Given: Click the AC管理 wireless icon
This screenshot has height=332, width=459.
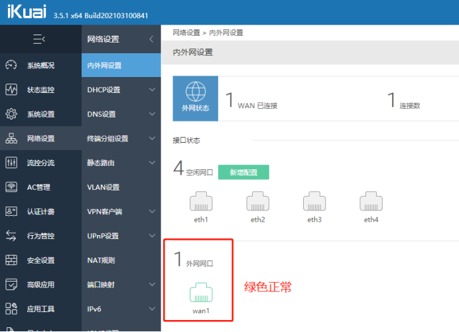Looking at the screenshot, I should (11, 187).
